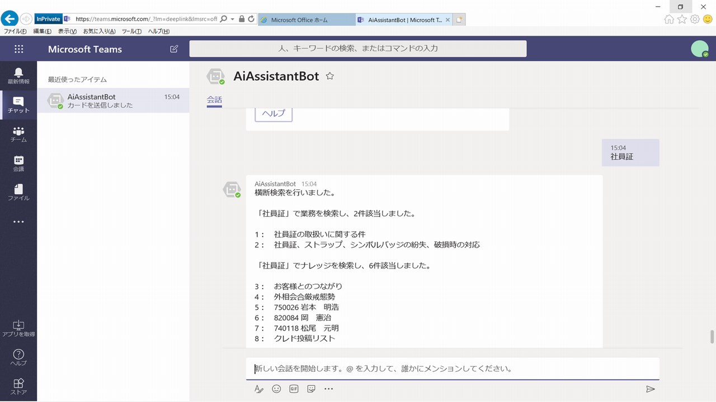Click the 最近使ったアイテム heading
This screenshot has height=402, width=716.
(77, 79)
